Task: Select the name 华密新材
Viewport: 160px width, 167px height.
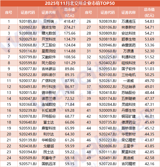Action: pyautogui.click(x=129, y=134)
